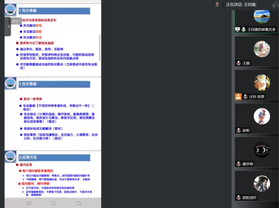The width and height of the screenshot is (279, 208).
Task: Click 颜学俊 participant name label
Action: [248, 164]
